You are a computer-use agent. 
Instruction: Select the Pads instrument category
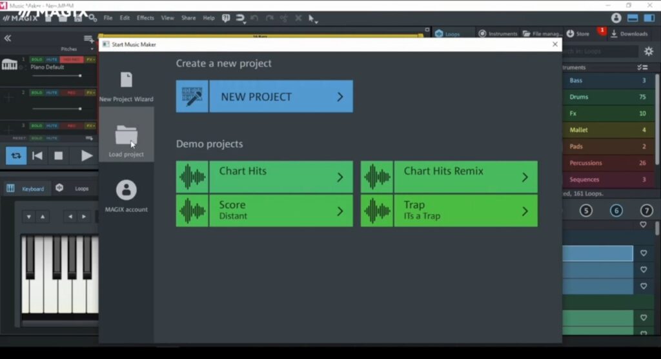(608, 146)
